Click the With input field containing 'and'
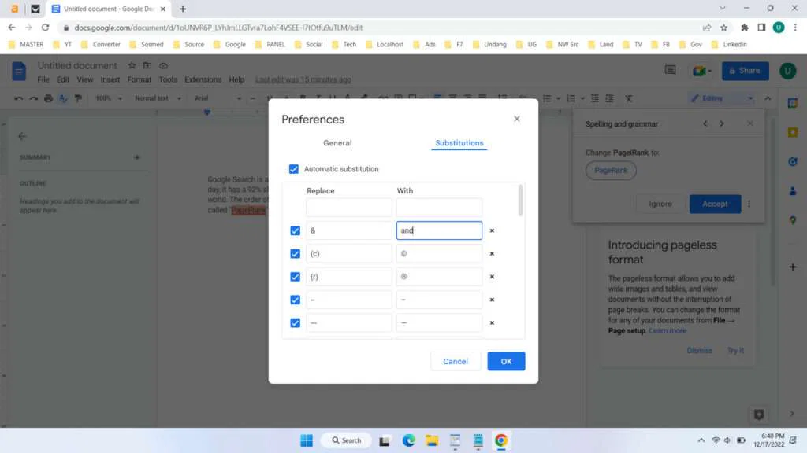This screenshot has width=807, height=453. [x=438, y=230]
